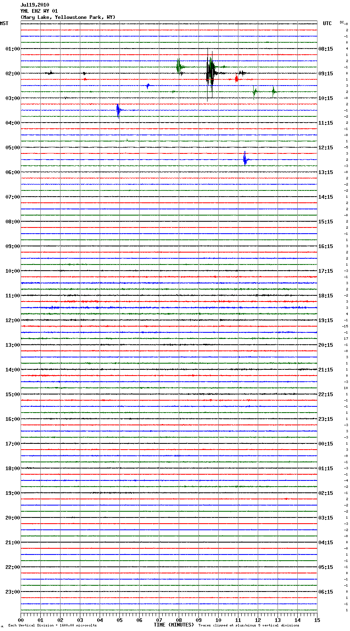350x631 pixels.
Task: Click the minute 05 label on bottom axis
Action: coord(119,620)
